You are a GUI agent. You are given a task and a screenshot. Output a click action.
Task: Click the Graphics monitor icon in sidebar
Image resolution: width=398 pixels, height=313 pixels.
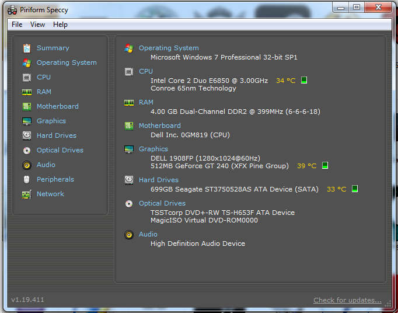pyautogui.click(x=27, y=121)
